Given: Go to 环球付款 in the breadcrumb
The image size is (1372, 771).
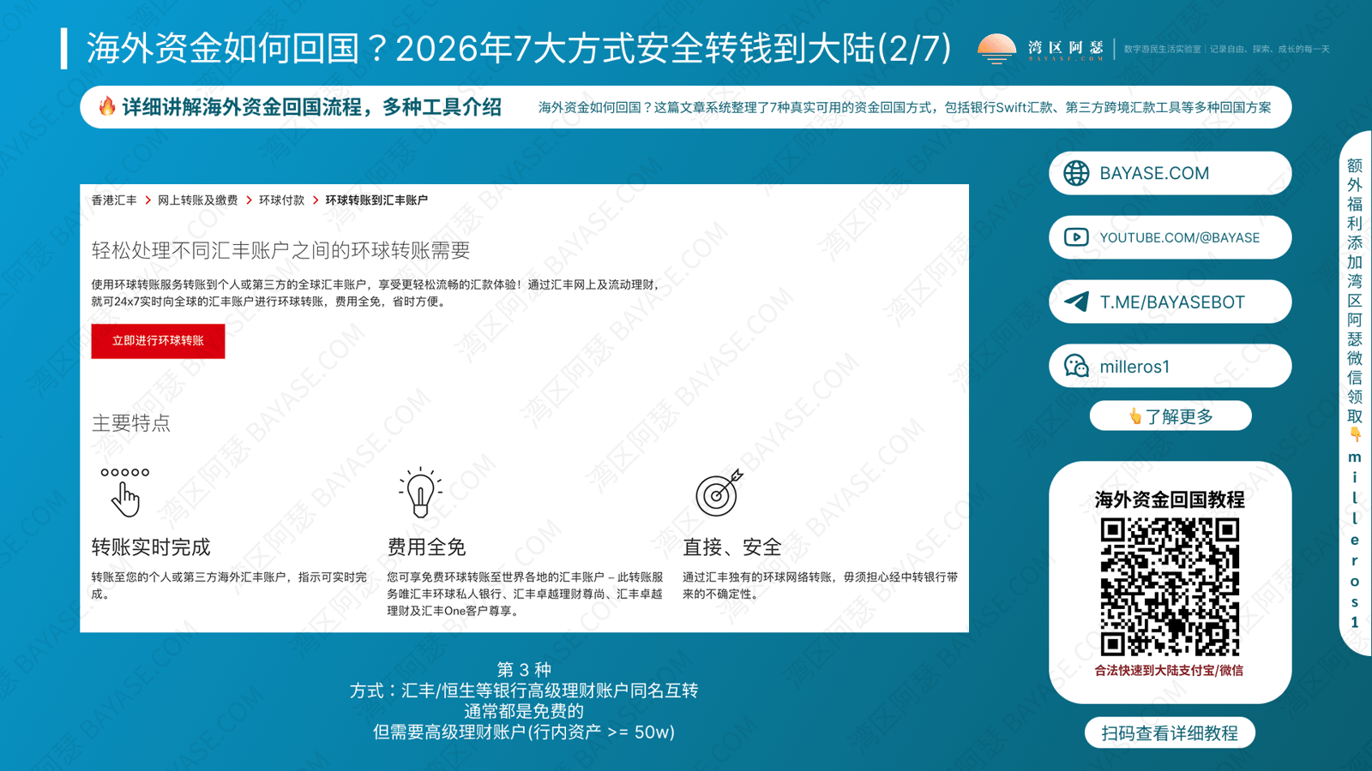Looking at the screenshot, I should coord(281,200).
